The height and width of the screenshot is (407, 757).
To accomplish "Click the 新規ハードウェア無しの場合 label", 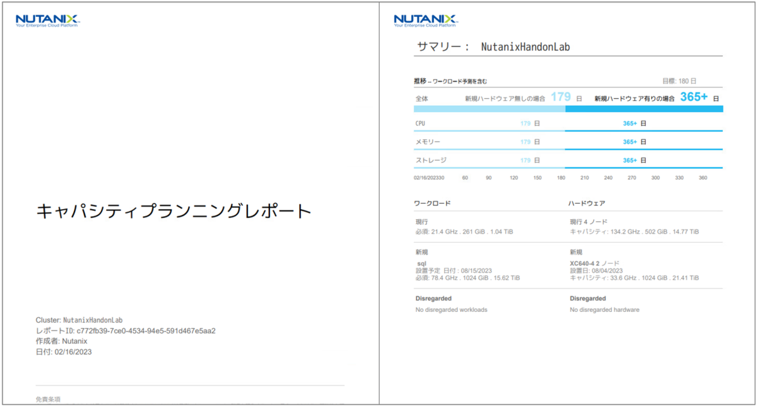I will [505, 98].
